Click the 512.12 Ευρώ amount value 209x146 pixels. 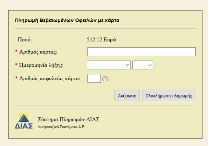pos(102,40)
